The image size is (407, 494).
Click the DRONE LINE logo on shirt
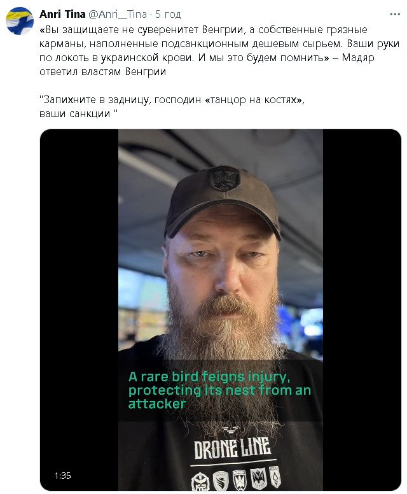point(232,447)
